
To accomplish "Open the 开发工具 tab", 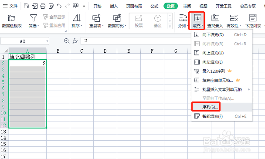I will [x=224, y=6].
